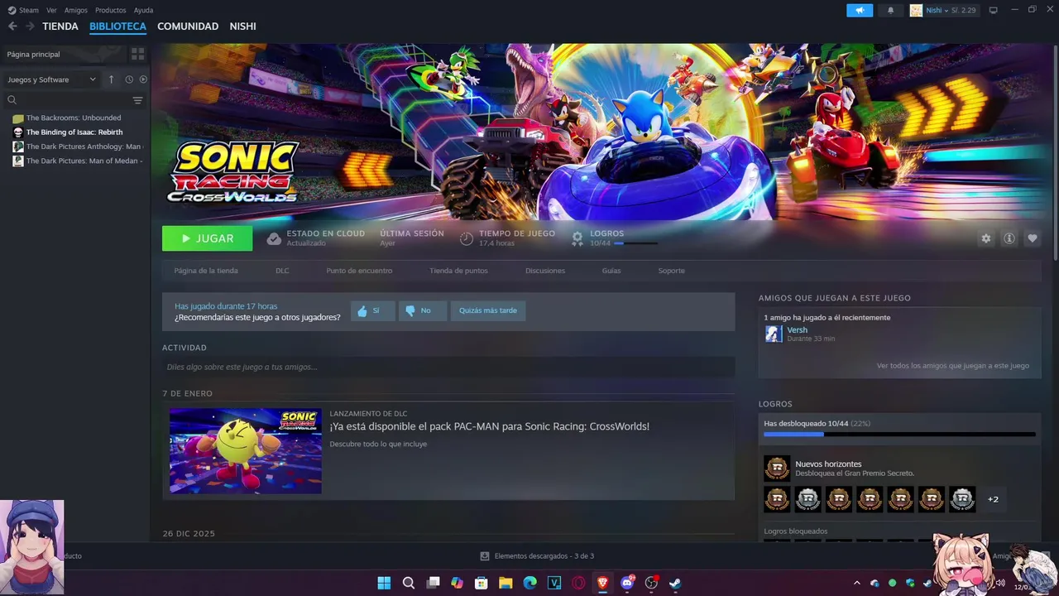Open Soporte tab
Viewport: 1059px width, 596px height.
pos(671,271)
